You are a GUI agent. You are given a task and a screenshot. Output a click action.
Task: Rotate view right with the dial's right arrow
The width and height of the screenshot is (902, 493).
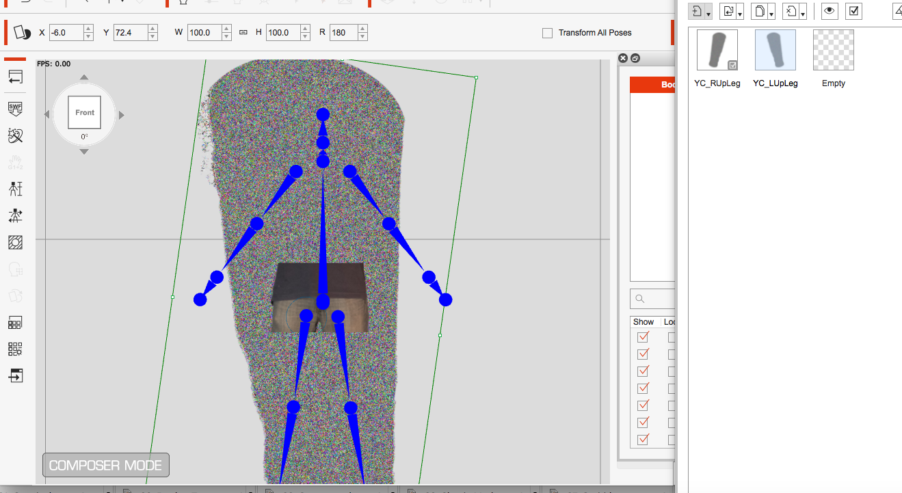point(121,115)
